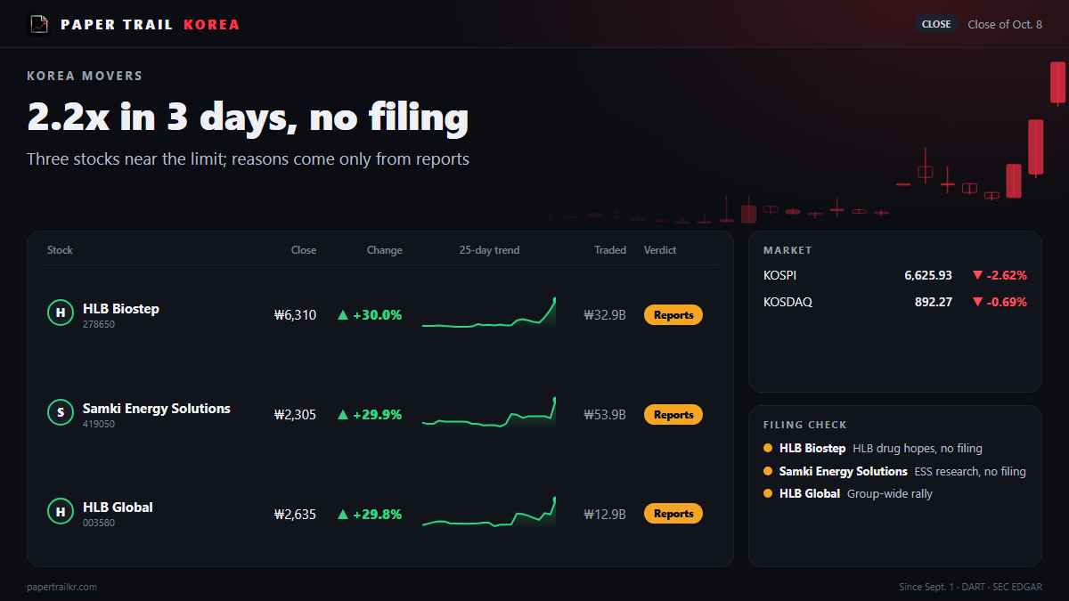Click the 'Since Sept. 1 · DART · SEC EDGAR' footer
1069x601 pixels.
coord(971,587)
